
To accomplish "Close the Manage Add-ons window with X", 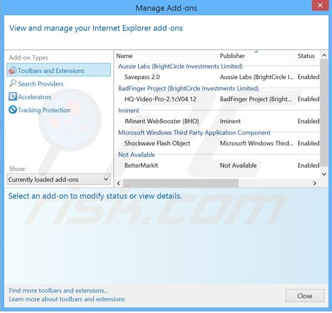I will click(320, 5).
